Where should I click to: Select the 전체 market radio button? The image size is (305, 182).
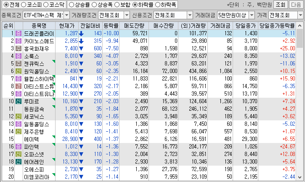6,5
